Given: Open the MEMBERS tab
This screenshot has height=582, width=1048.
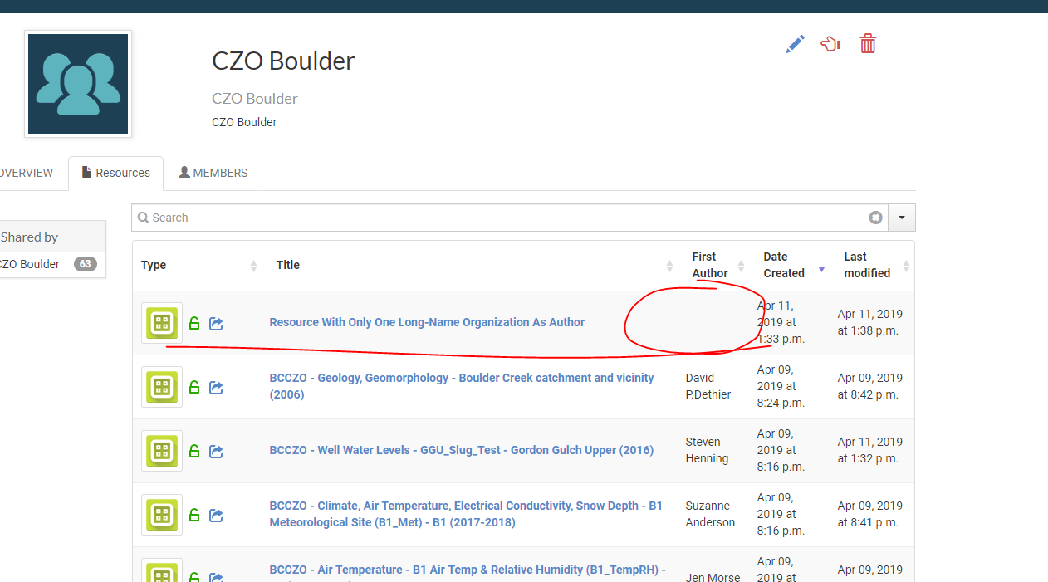Looking at the screenshot, I should (213, 173).
